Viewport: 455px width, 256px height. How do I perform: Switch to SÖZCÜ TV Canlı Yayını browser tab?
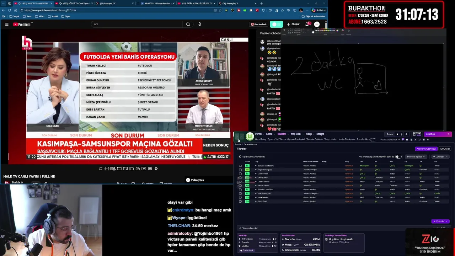pyautogui.click(x=74, y=4)
